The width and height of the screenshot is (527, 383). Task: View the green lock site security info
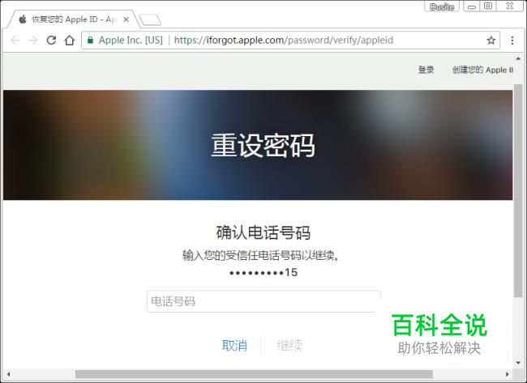click(x=90, y=40)
